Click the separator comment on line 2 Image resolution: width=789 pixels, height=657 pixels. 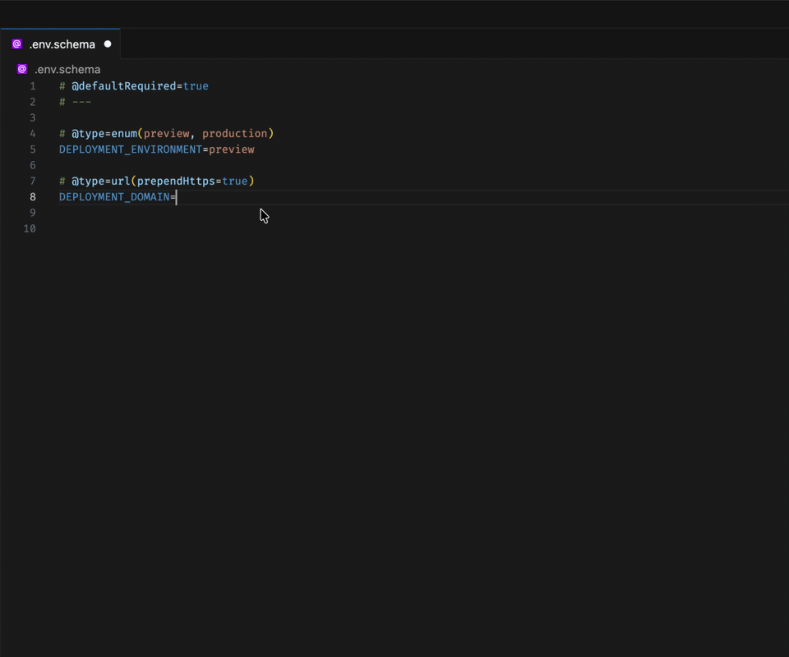tap(74, 101)
